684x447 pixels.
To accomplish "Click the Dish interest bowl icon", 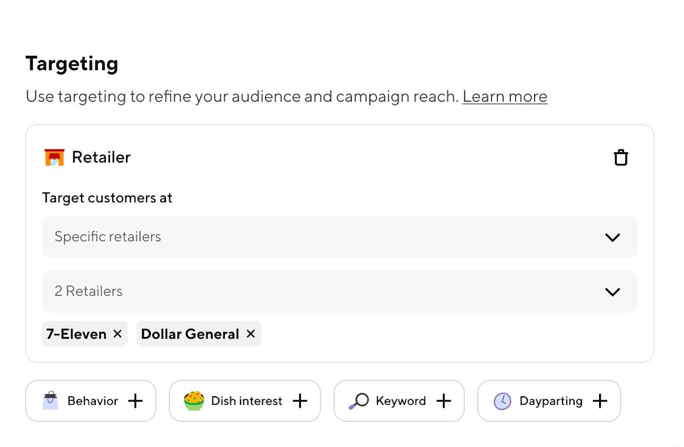I will click(194, 401).
